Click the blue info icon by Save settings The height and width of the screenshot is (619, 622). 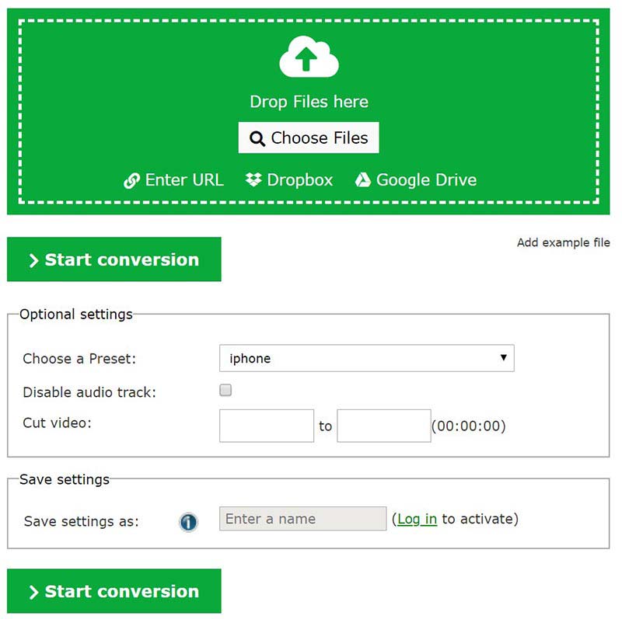(x=188, y=522)
